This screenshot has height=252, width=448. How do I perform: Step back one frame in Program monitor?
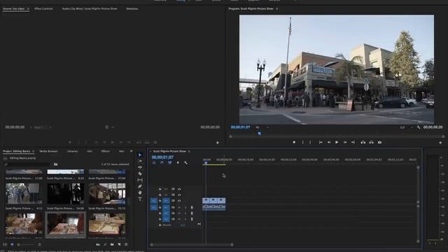click(x=329, y=142)
